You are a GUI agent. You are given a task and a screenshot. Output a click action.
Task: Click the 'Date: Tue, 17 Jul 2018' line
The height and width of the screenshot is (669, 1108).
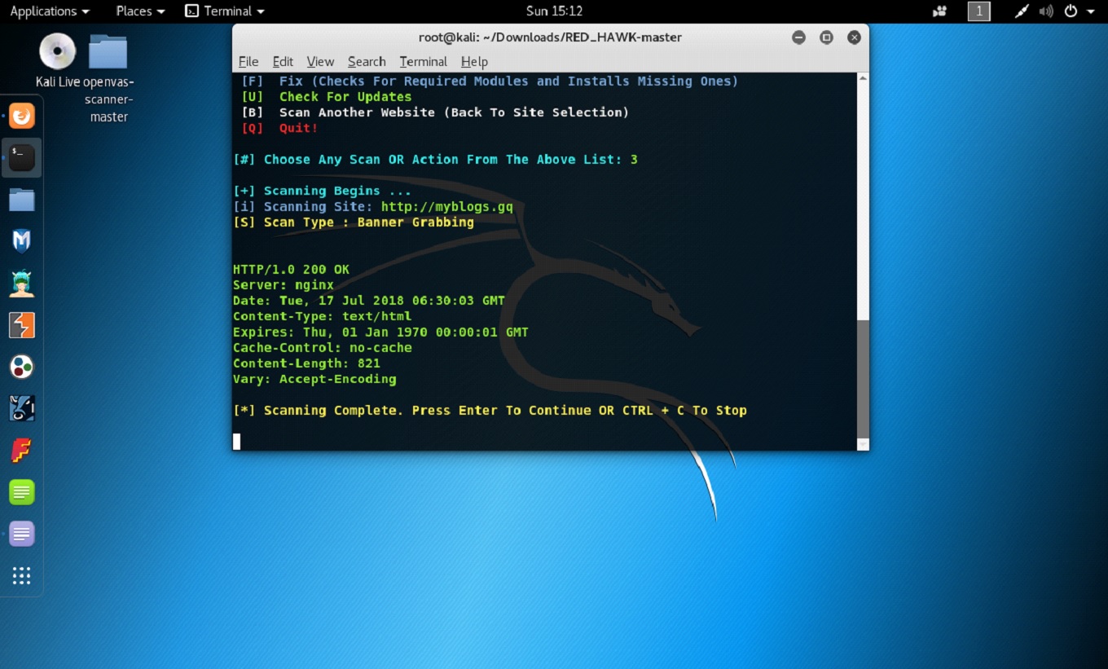(369, 301)
